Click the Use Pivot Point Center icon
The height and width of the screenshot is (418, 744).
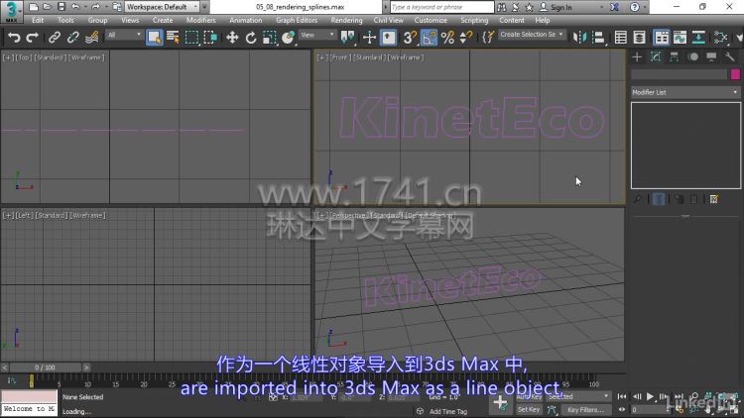coord(348,37)
